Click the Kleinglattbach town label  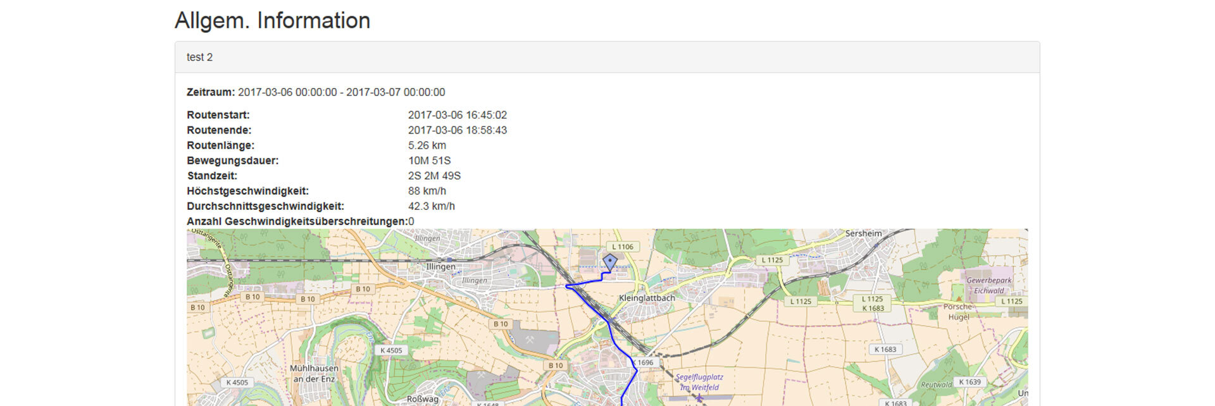pyautogui.click(x=647, y=298)
